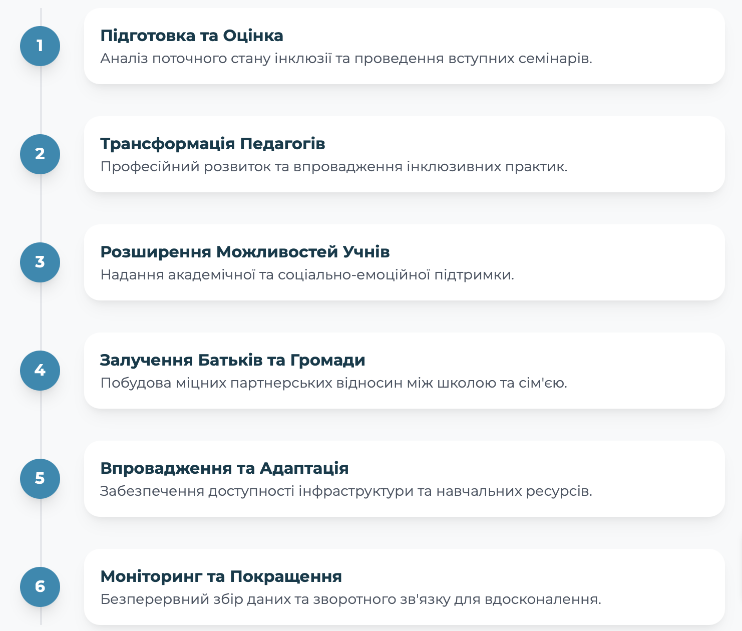
Task: Click the зворотного зв'язку description text
Action: tap(350, 599)
